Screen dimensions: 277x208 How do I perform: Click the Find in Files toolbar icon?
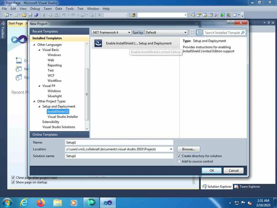(133, 15)
